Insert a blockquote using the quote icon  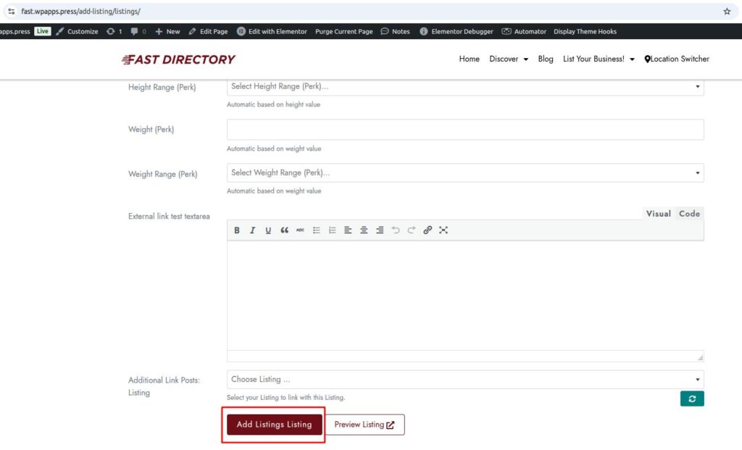[284, 230]
